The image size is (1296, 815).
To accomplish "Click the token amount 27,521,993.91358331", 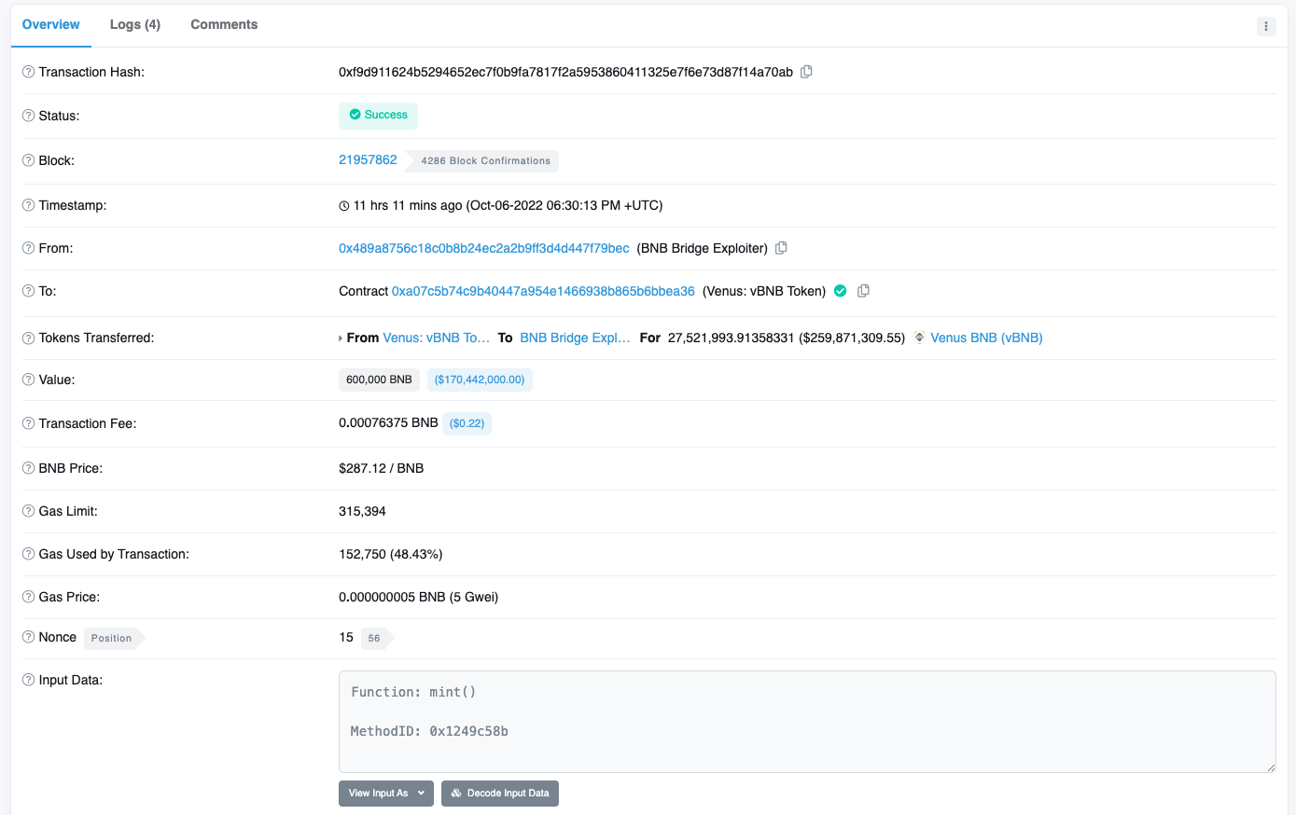I will [732, 338].
